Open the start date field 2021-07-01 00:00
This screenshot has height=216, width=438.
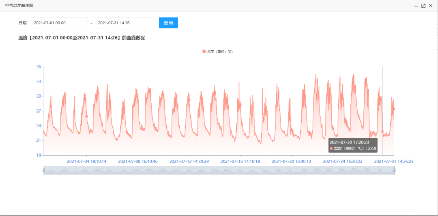[60, 23]
